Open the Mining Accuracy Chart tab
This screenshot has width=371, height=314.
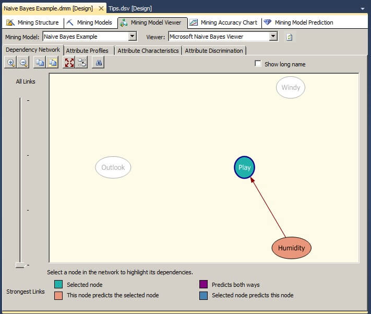click(x=224, y=22)
